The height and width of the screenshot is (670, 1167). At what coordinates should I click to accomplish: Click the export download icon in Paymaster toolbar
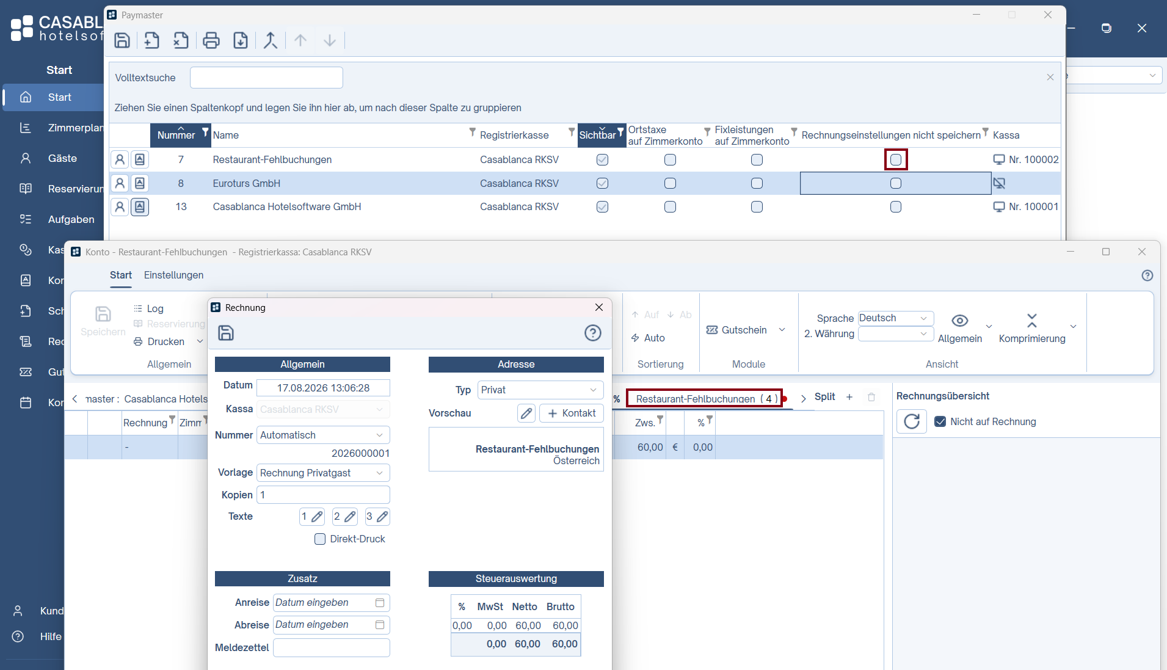click(241, 40)
